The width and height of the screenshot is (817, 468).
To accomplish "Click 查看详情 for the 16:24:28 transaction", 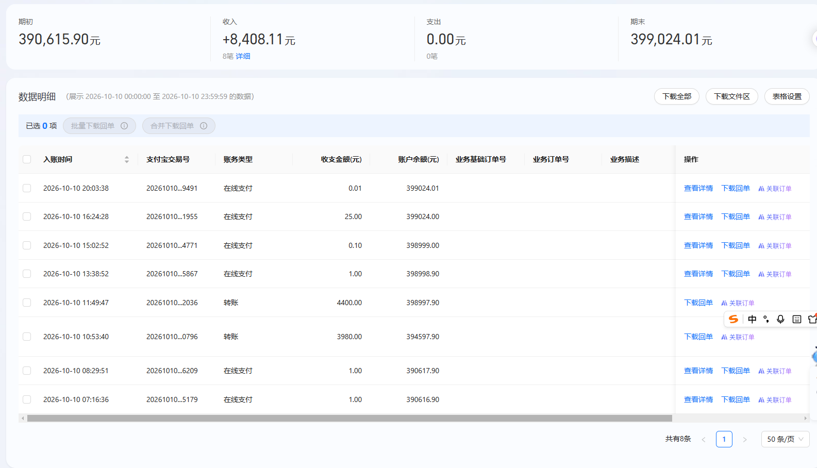I will 698,217.
